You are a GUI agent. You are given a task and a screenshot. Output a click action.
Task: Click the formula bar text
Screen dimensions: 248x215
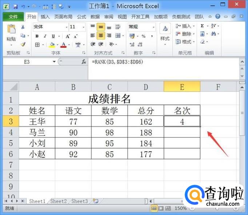117,62
